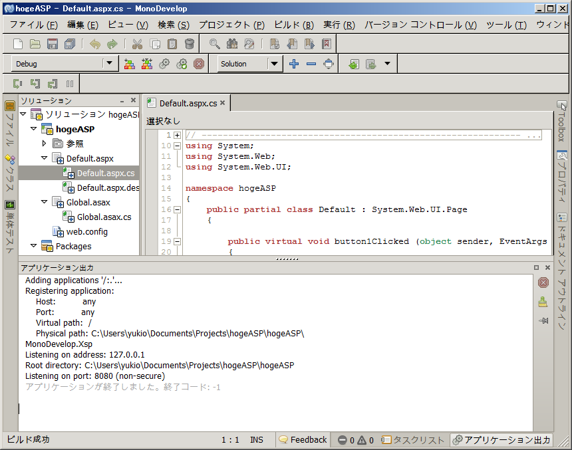Click the blue plus zoom-in icon

coord(294,64)
